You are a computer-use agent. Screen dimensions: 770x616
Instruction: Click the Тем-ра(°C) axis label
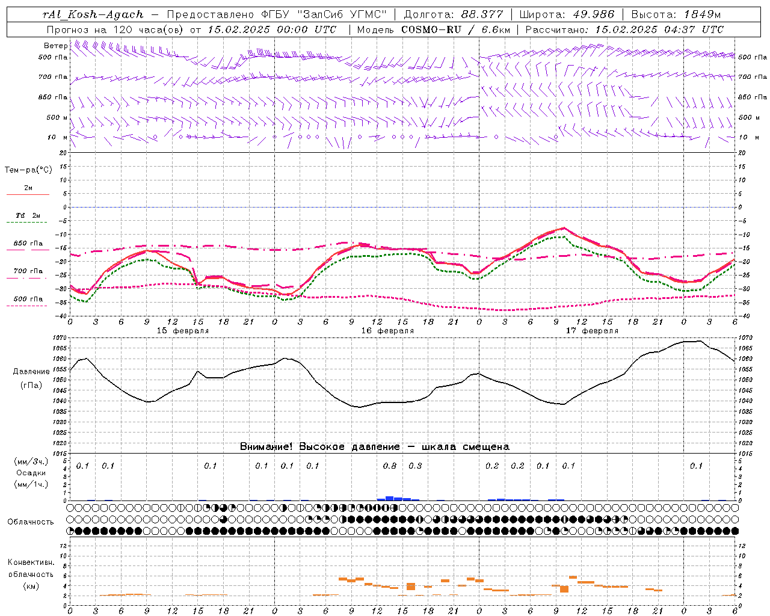[28, 170]
